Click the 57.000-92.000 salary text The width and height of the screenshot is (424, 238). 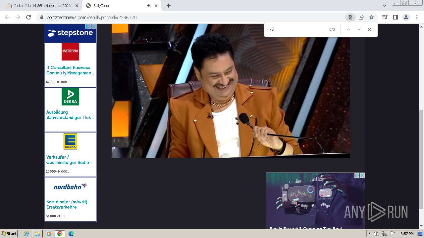[x=57, y=82]
